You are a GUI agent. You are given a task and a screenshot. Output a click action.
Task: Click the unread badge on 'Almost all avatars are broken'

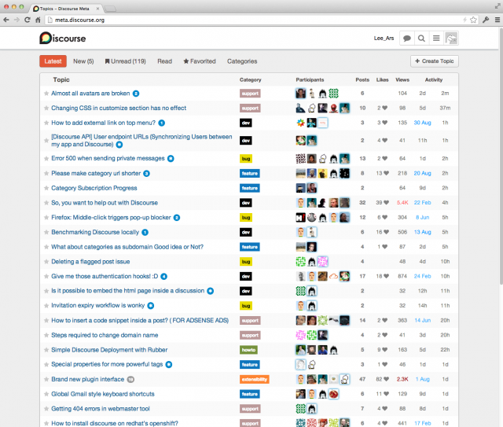tap(136, 94)
